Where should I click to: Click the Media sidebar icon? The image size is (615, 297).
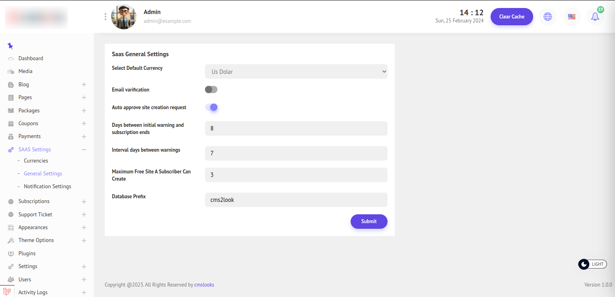click(x=11, y=71)
